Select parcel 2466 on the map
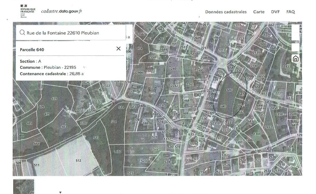This screenshot has height=194, width=316. coord(139,72)
